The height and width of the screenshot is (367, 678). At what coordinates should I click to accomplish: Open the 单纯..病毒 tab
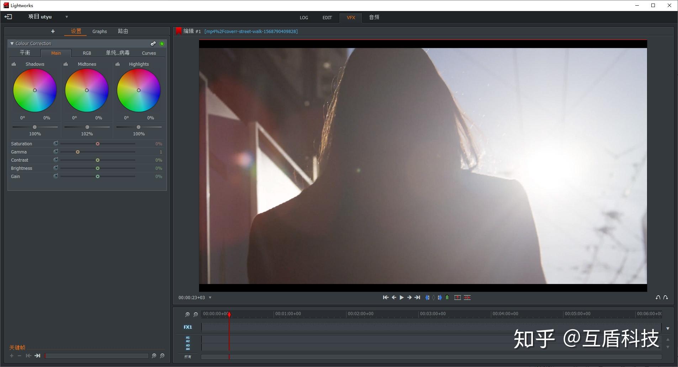(118, 53)
